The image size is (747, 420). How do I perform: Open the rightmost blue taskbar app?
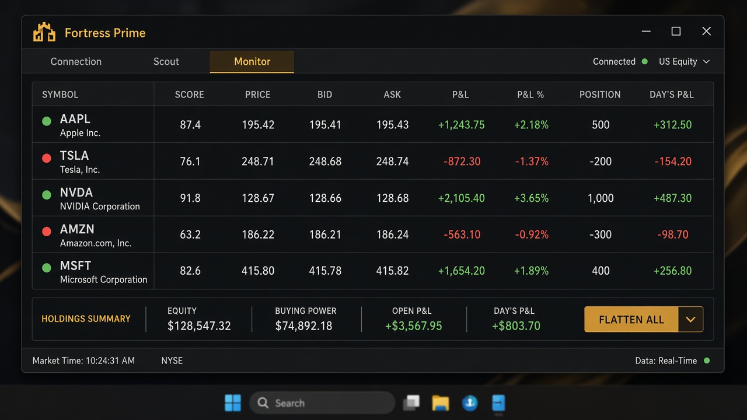click(x=498, y=402)
